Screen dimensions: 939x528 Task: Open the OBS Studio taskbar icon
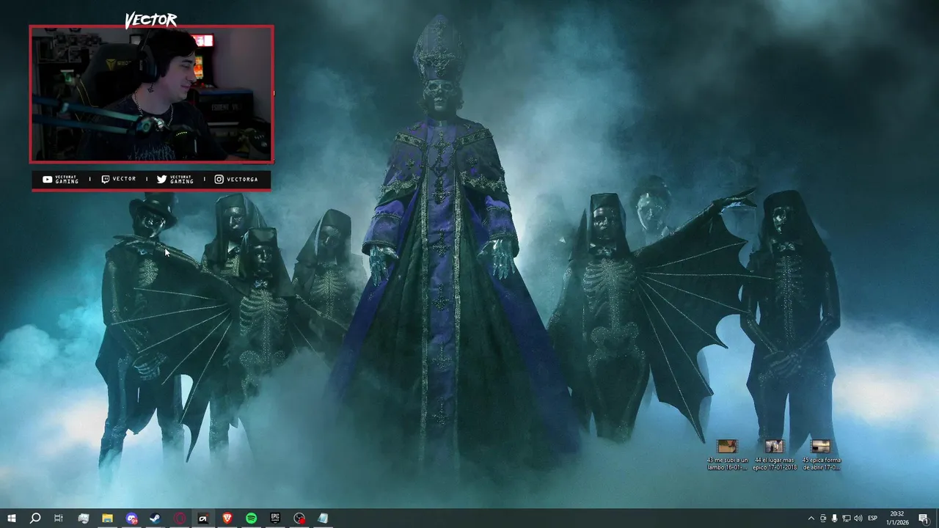[299, 518]
